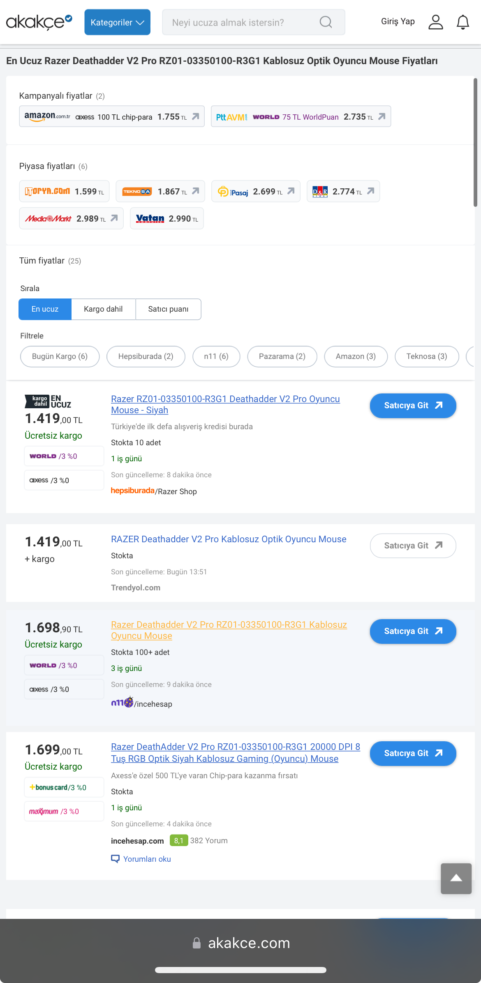Viewport: 481px width, 983px height.
Task: Click the search magnifier icon
Action: [326, 22]
